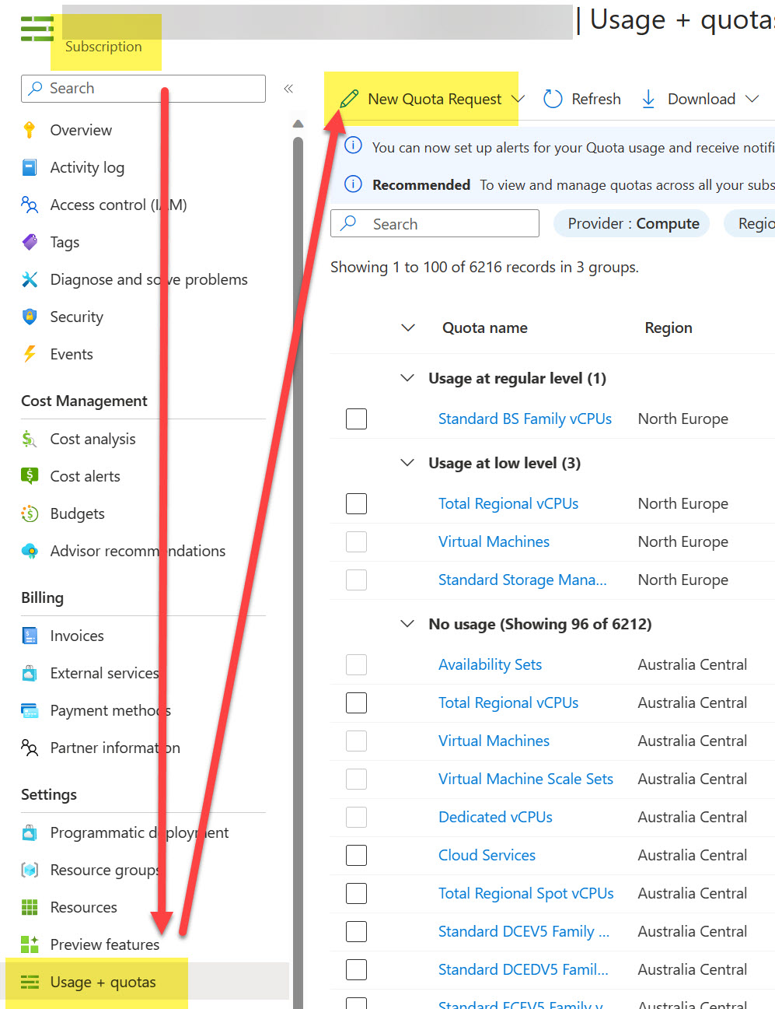Select the Total Regional vCPUs checkbox
The width and height of the screenshot is (775, 1009).
[x=356, y=503]
